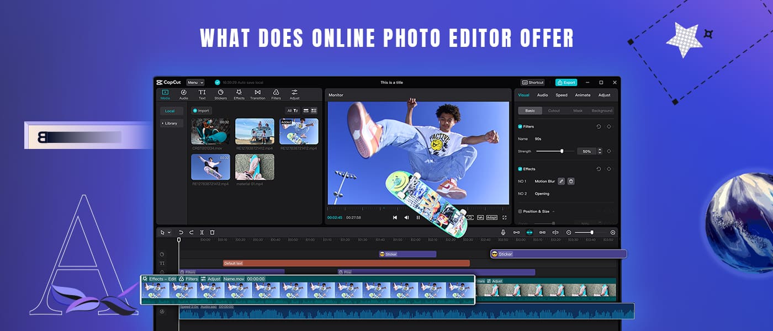The image size is (773, 331).
Task: Click the microphone record icon
Action: pos(503,232)
